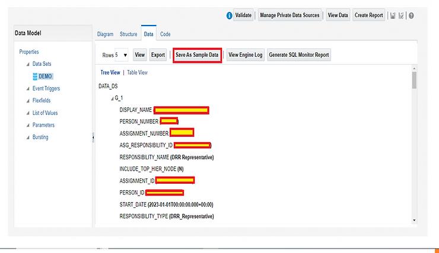
Task: Select the Parameters item
Action: coord(43,125)
